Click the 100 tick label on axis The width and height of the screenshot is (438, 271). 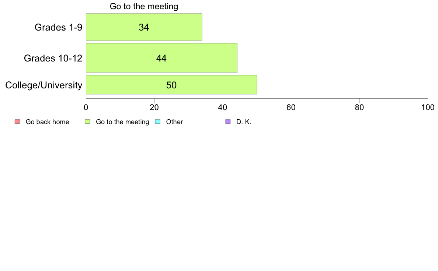click(x=428, y=108)
